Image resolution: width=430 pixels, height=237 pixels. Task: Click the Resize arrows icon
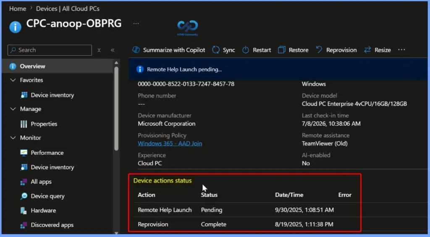pyautogui.click(x=367, y=50)
